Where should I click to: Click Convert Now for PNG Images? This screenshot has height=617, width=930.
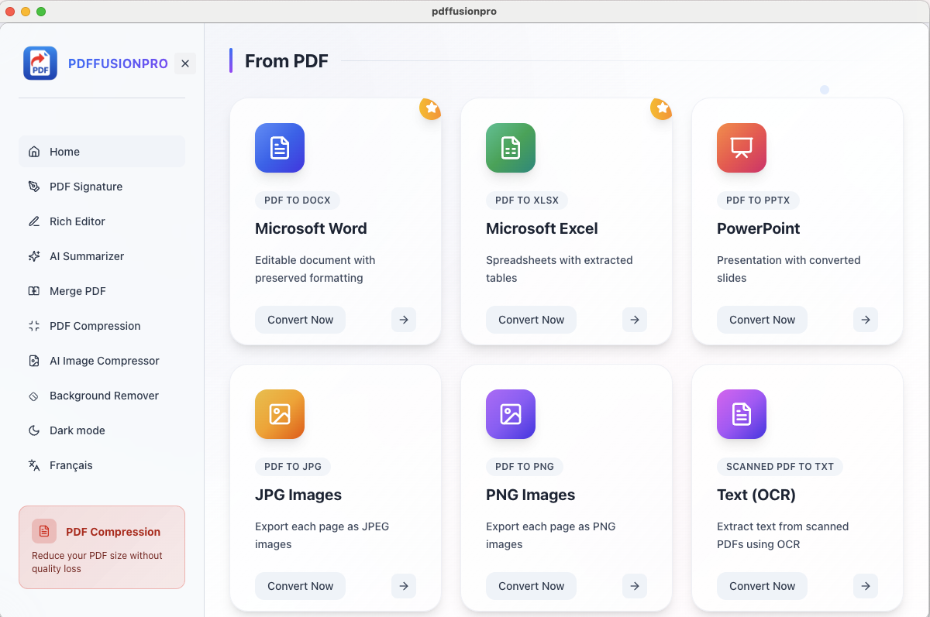point(531,586)
